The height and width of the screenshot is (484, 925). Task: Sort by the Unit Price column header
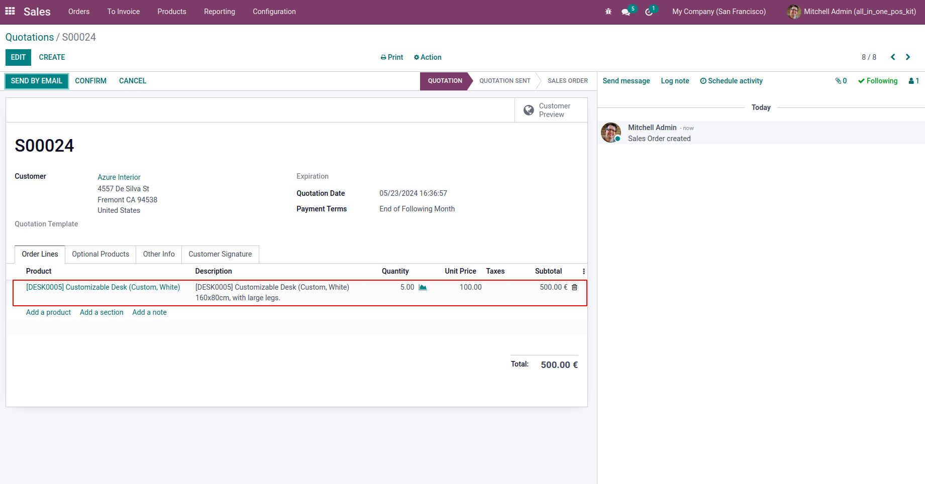[x=460, y=271]
